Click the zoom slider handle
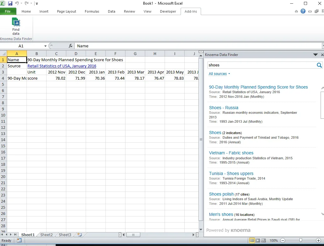The width and height of the screenshot is (324, 246). click(x=301, y=240)
